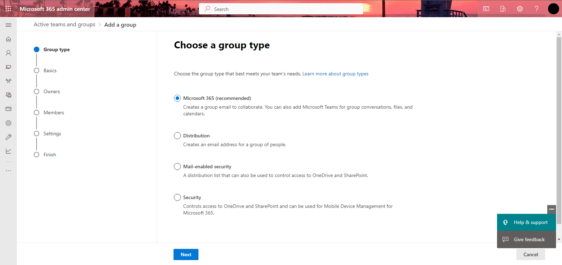Click the Next button
Image resolution: width=562 pixels, height=265 pixels.
point(186,254)
